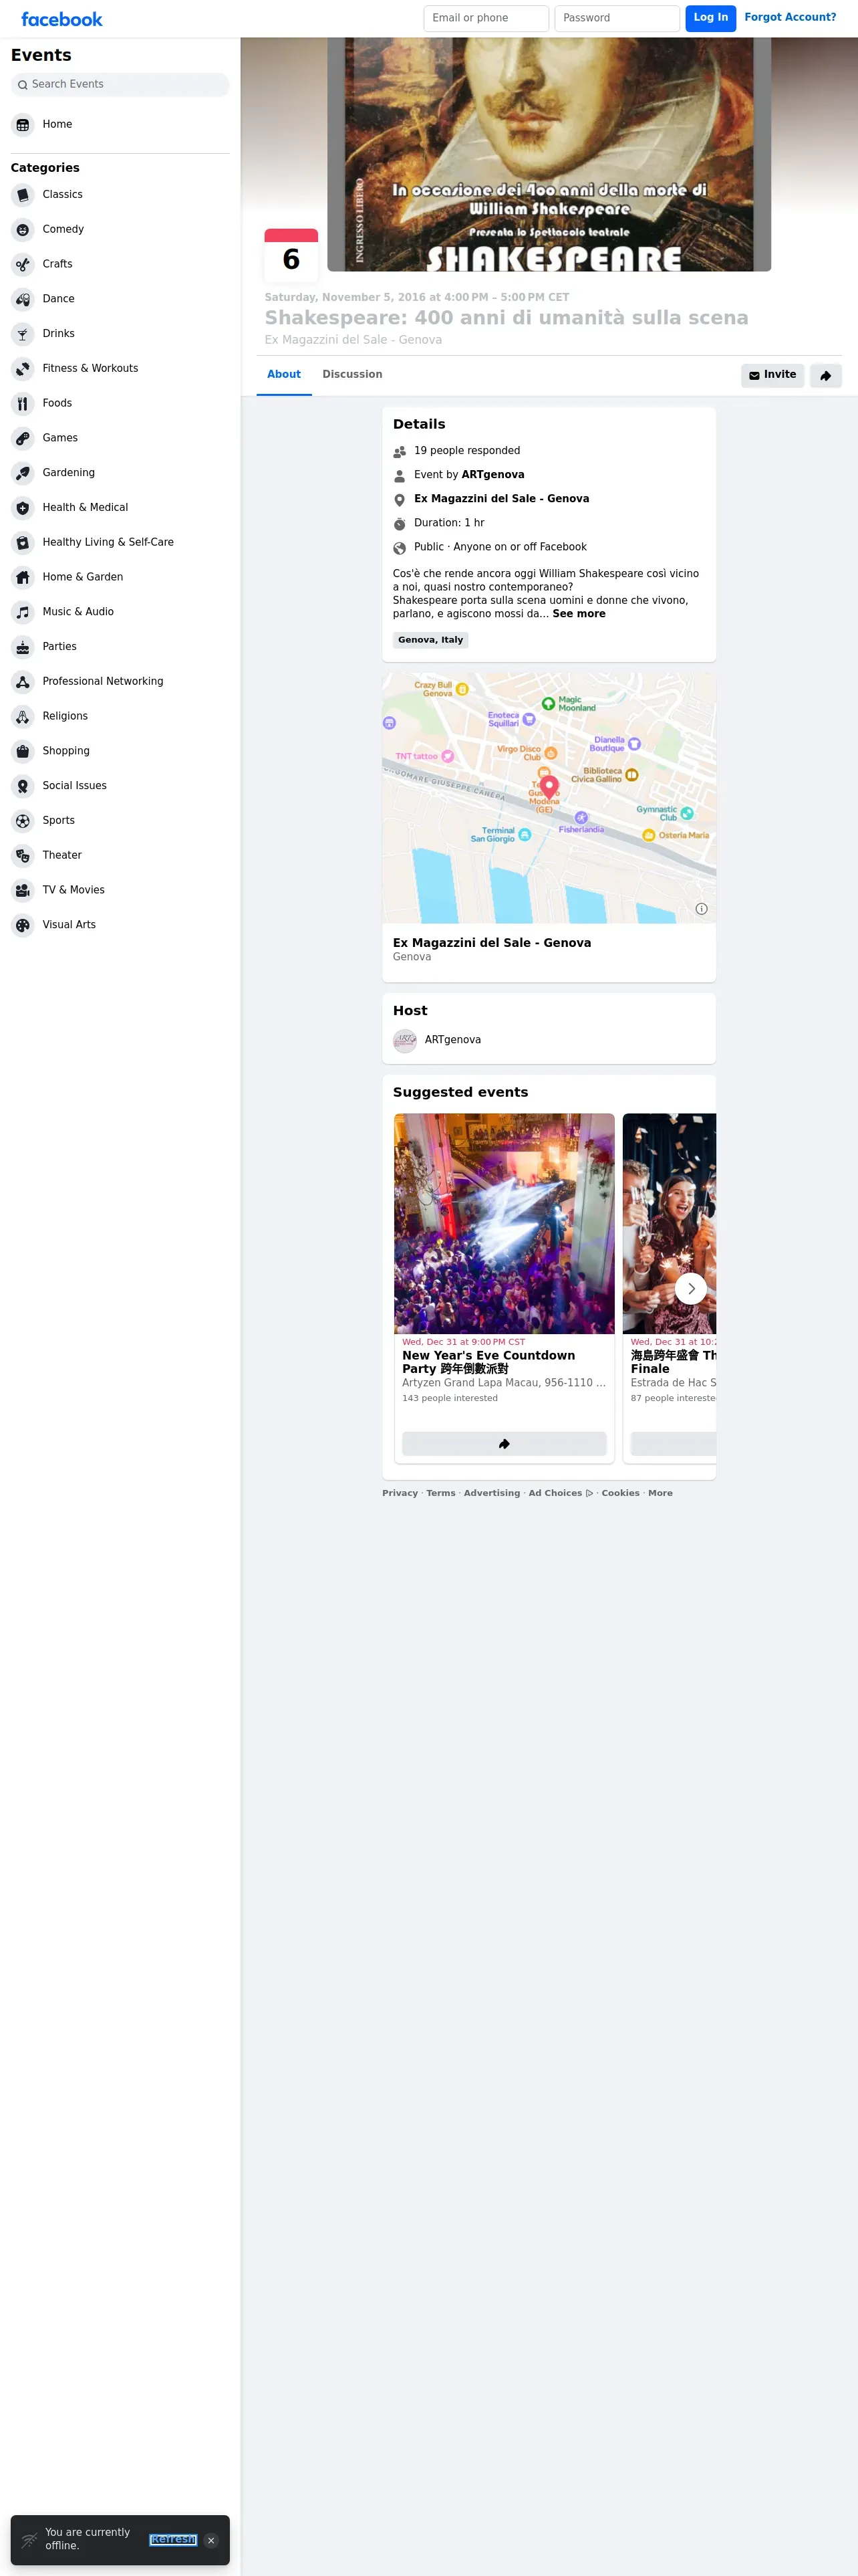The image size is (858, 2576).
Task: Open the Religions category icon
Action: click(x=23, y=716)
